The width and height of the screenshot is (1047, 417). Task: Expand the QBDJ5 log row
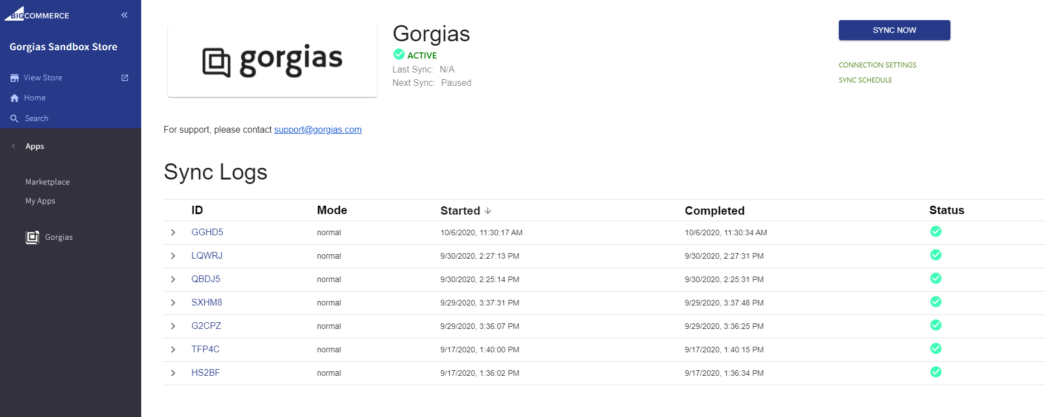point(173,279)
